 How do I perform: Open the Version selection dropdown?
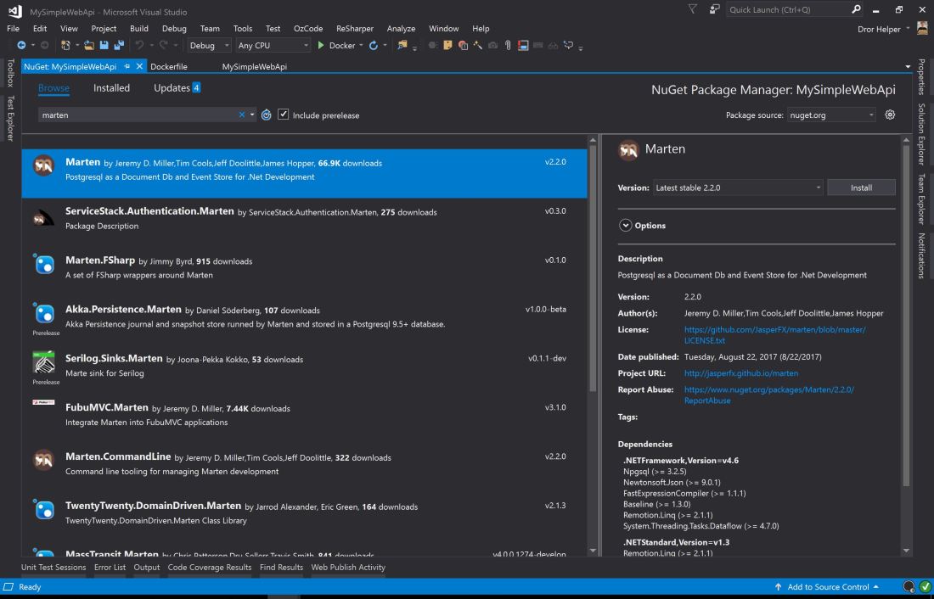[x=738, y=188]
